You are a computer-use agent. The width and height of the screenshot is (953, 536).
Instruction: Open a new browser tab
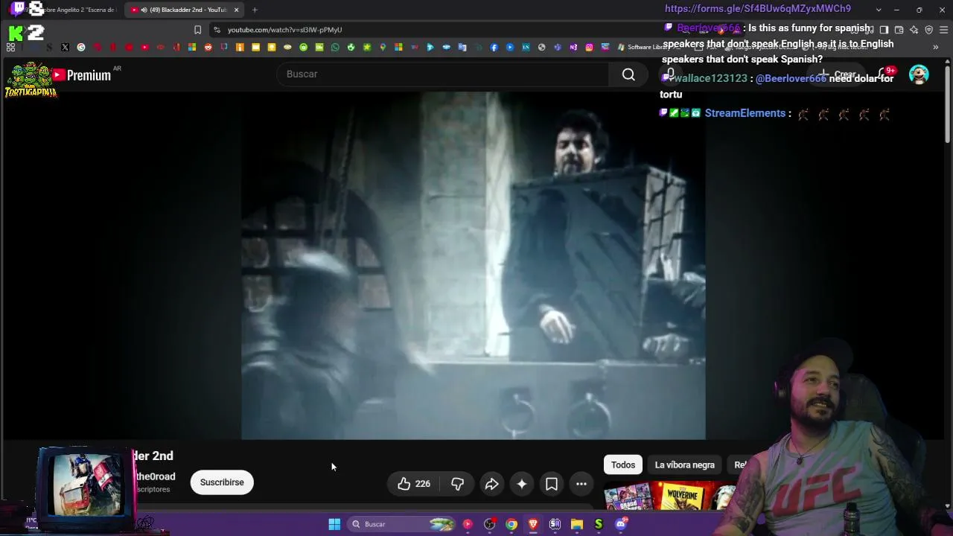(255, 10)
